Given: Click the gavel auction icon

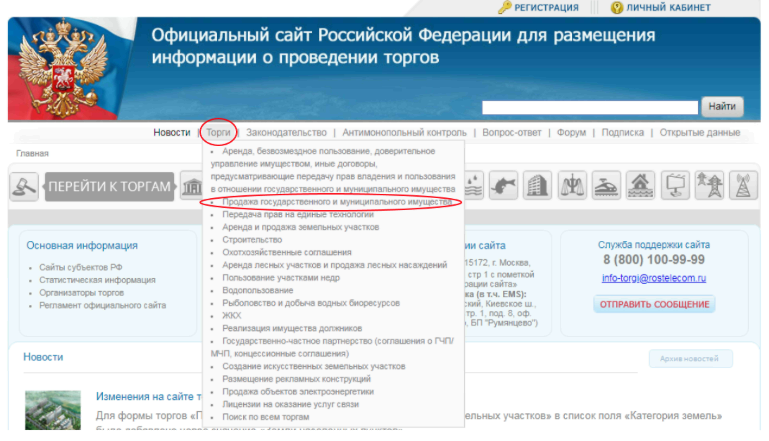Looking at the screenshot, I should tap(24, 186).
